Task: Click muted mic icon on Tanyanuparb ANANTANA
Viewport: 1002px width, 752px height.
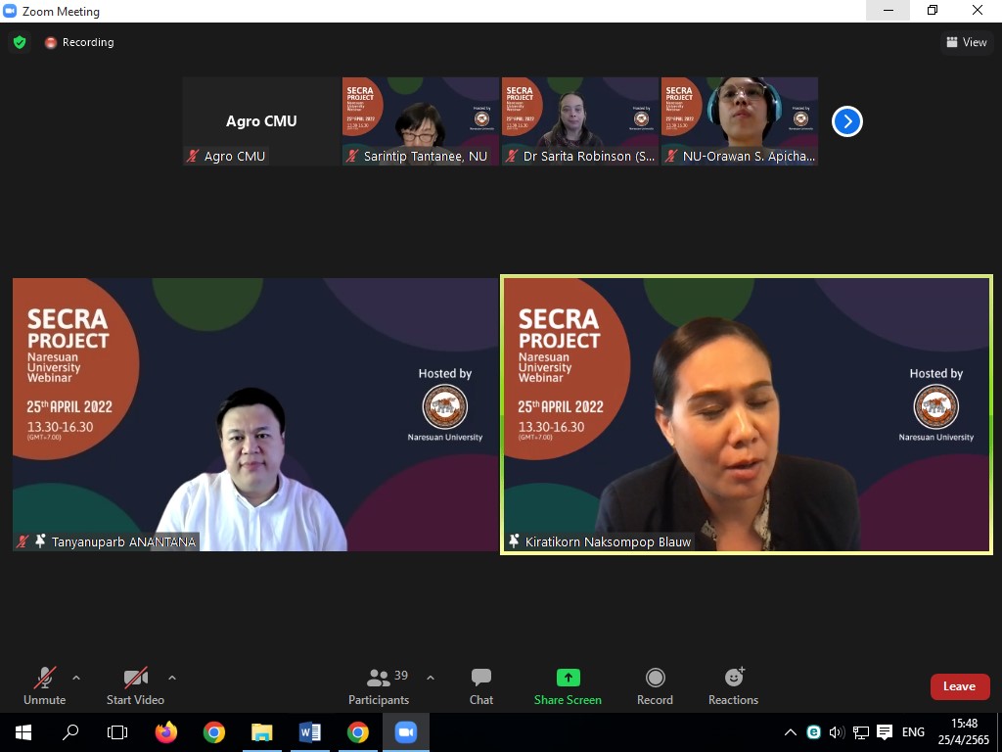Action: pos(23,541)
